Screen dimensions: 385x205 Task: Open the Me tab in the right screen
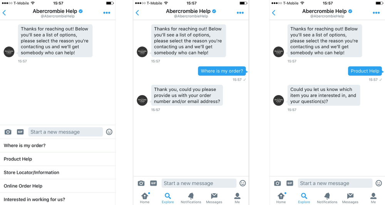point(373,198)
